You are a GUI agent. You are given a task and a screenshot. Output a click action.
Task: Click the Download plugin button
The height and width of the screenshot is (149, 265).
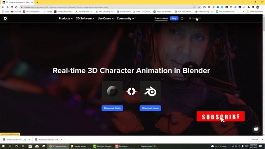coord(150,108)
